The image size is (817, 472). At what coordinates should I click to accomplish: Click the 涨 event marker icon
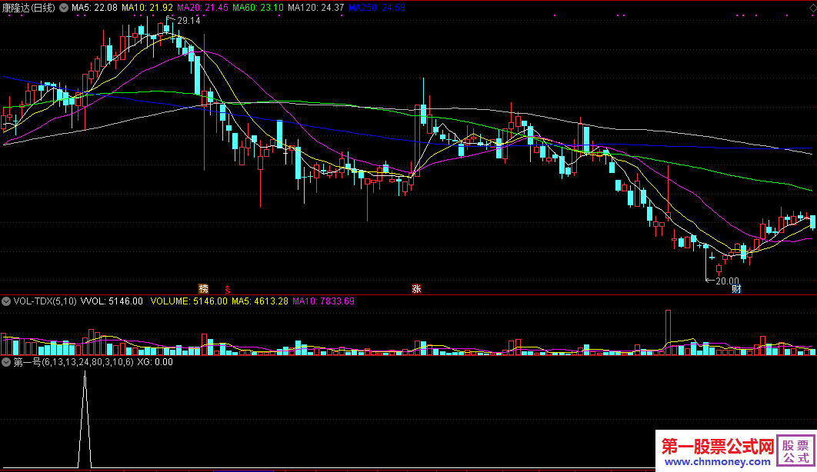point(416,289)
